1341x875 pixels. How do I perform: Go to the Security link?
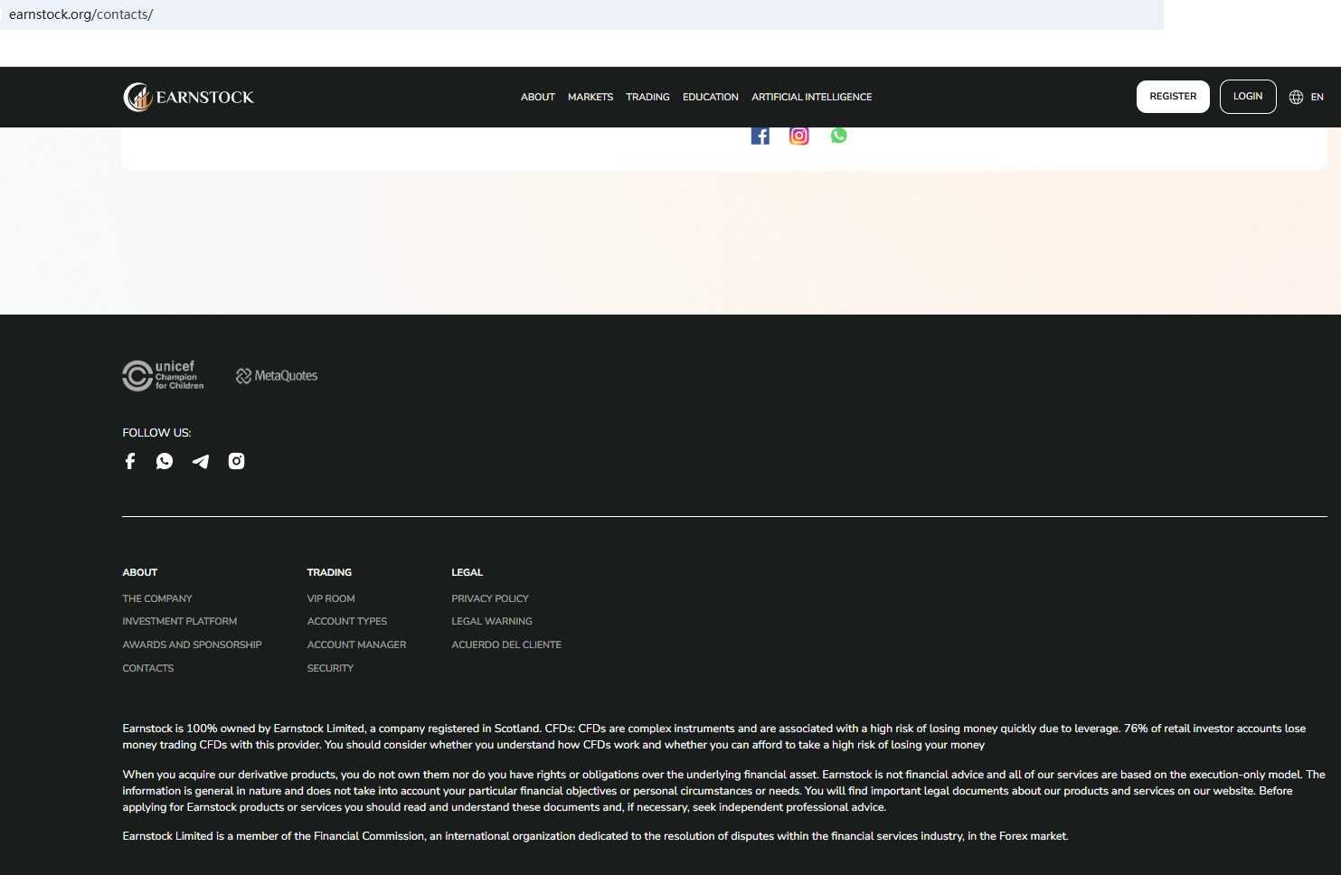point(330,668)
